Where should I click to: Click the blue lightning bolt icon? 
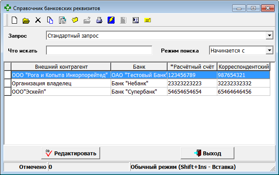click(x=111, y=20)
